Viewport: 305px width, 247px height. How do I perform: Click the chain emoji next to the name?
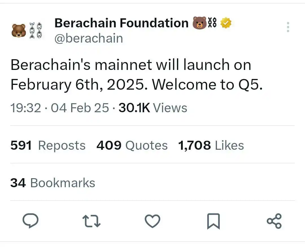212,23
